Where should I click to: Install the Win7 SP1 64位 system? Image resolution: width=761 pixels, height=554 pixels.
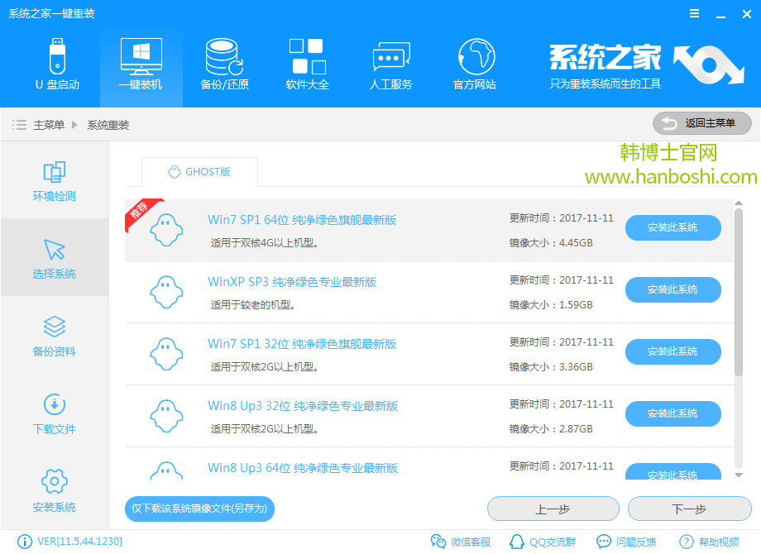pos(672,227)
